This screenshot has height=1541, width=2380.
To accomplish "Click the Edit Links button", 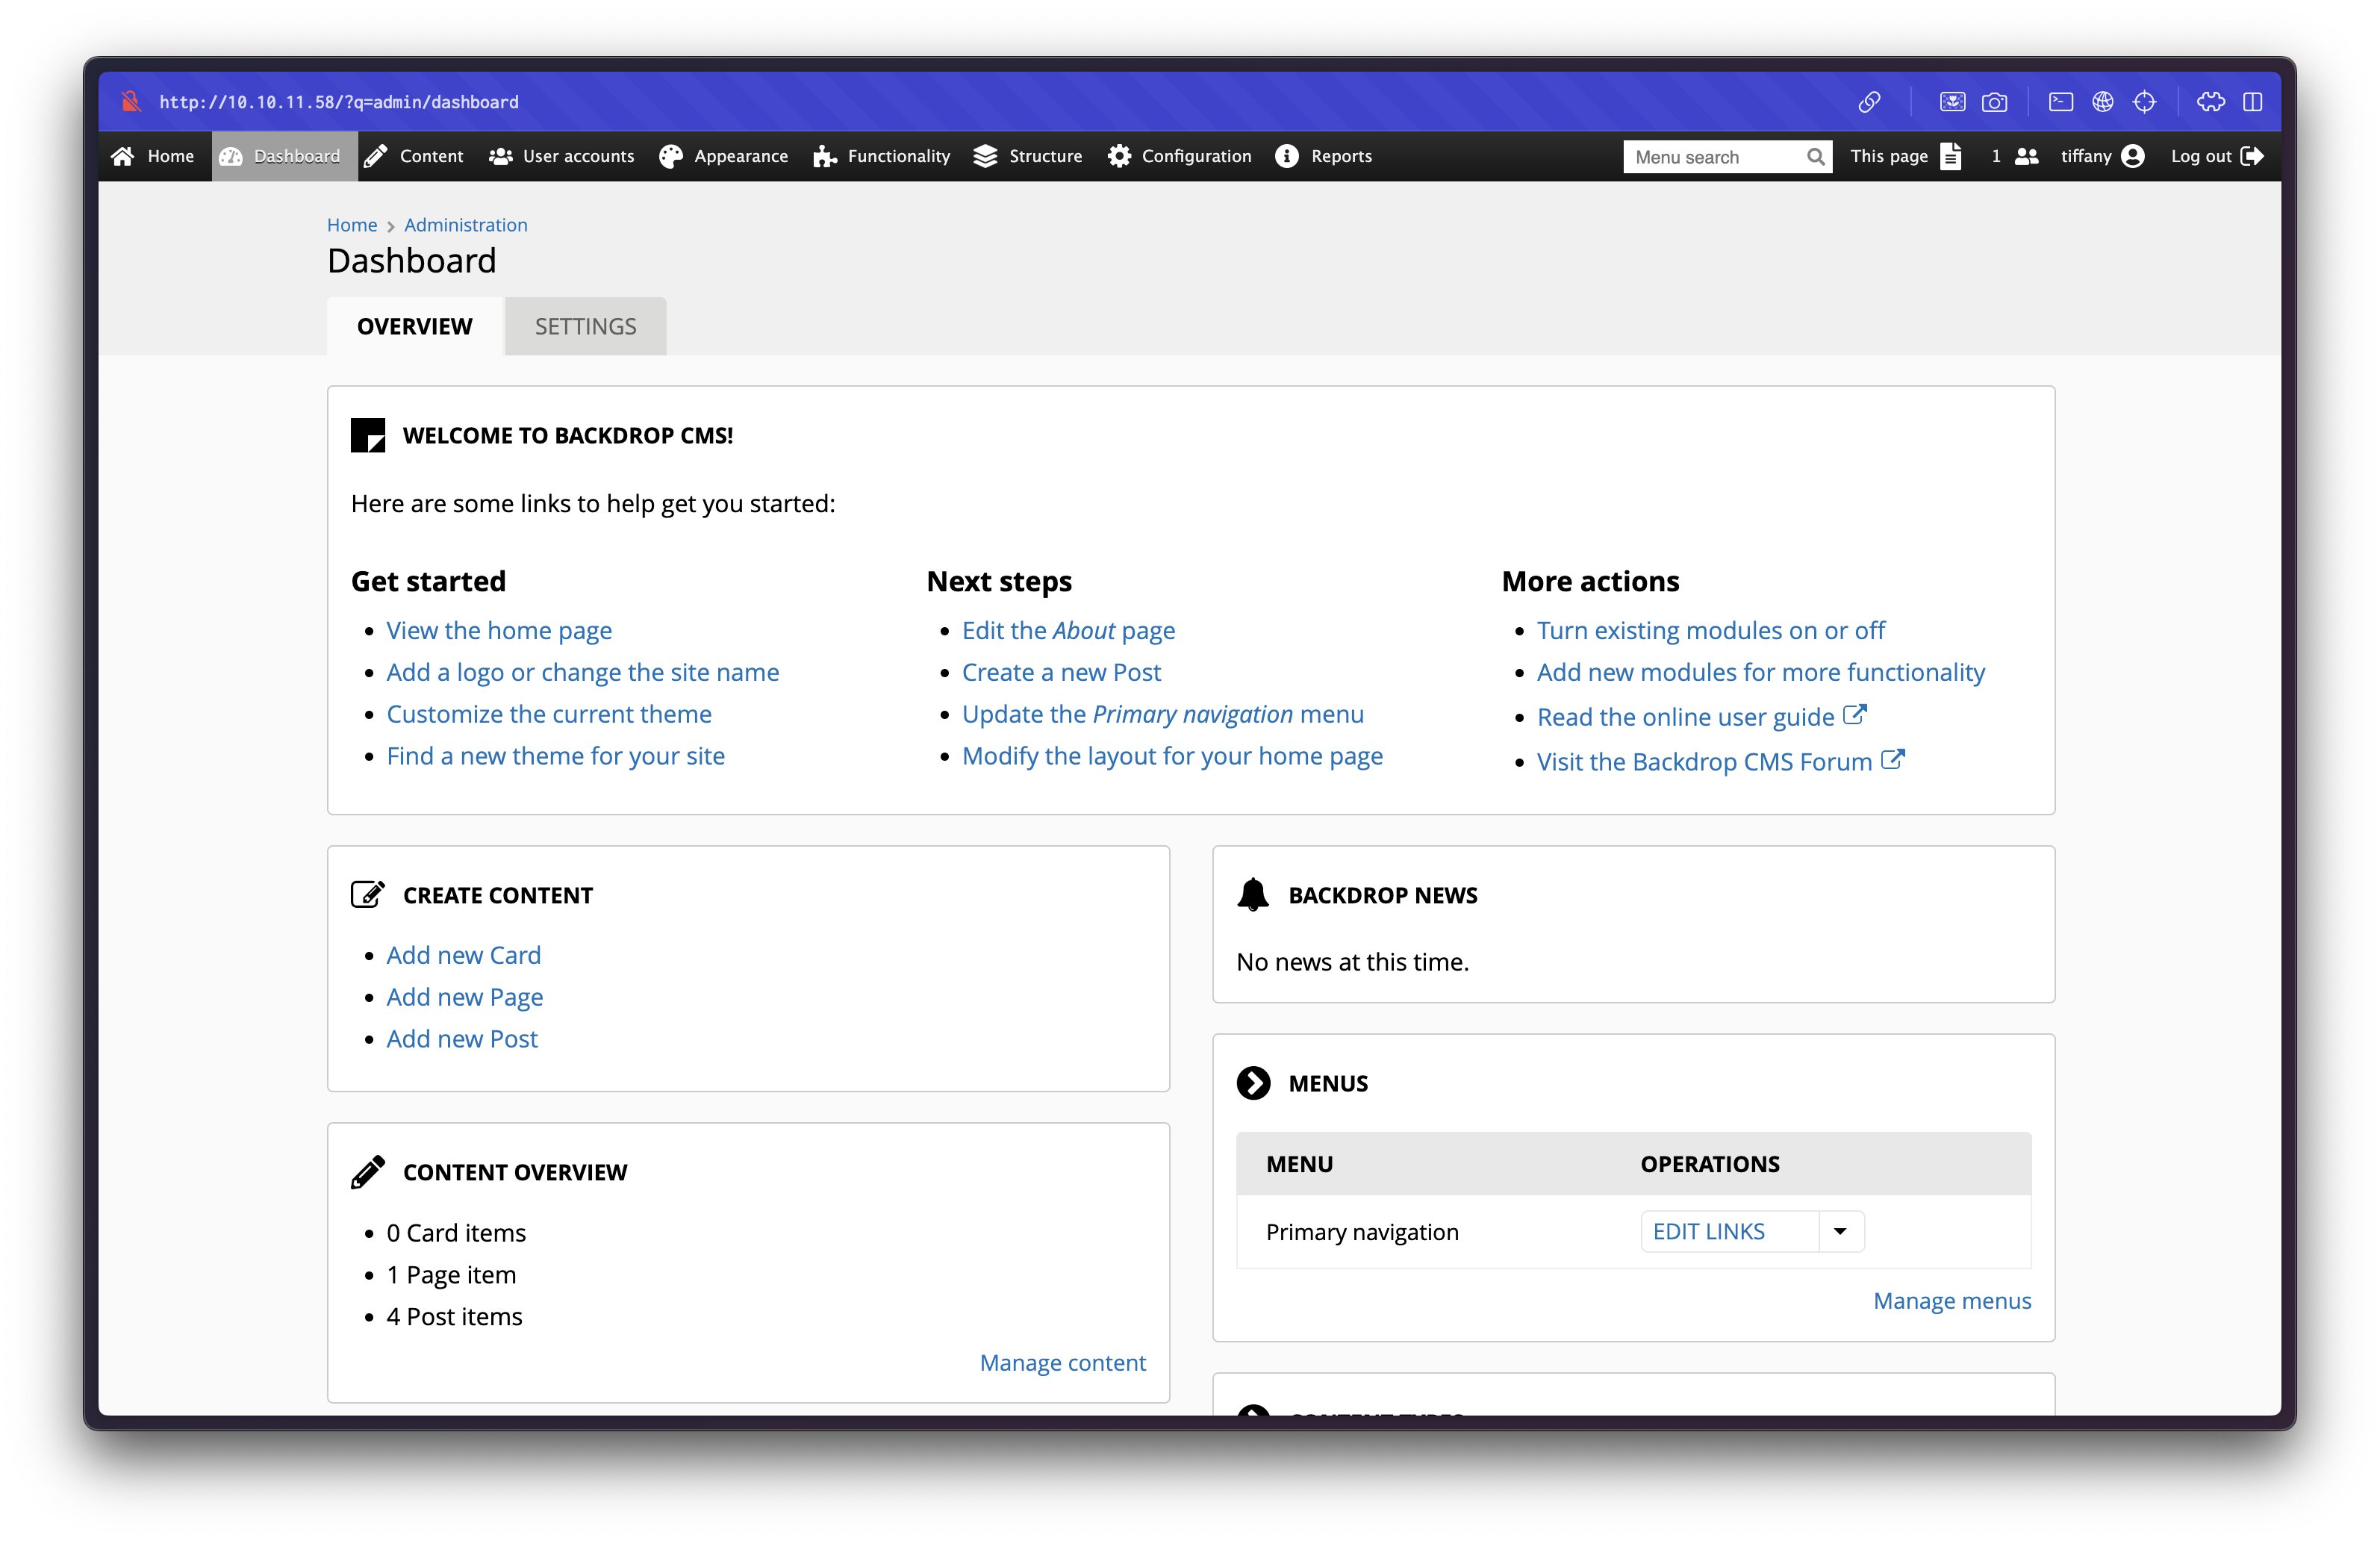I will tap(1729, 1231).
